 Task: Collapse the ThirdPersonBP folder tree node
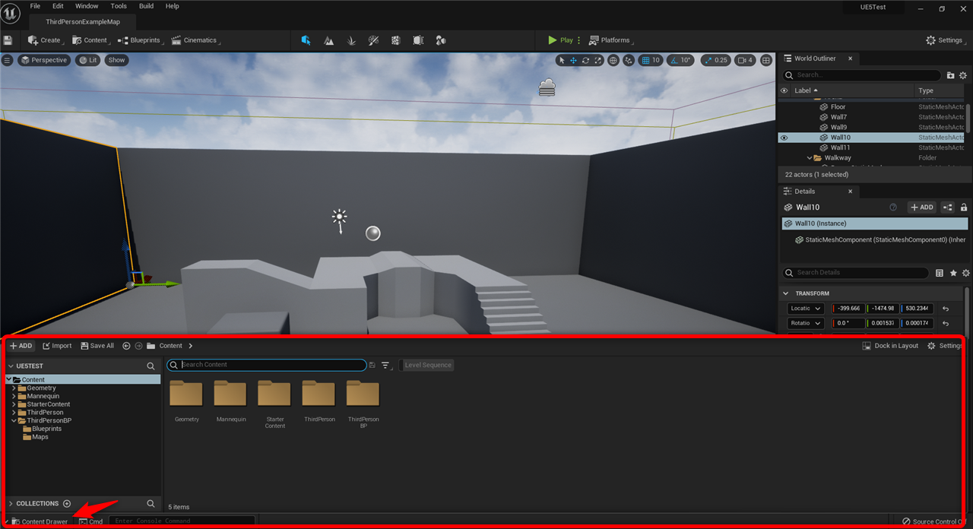[x=14, y=420]
